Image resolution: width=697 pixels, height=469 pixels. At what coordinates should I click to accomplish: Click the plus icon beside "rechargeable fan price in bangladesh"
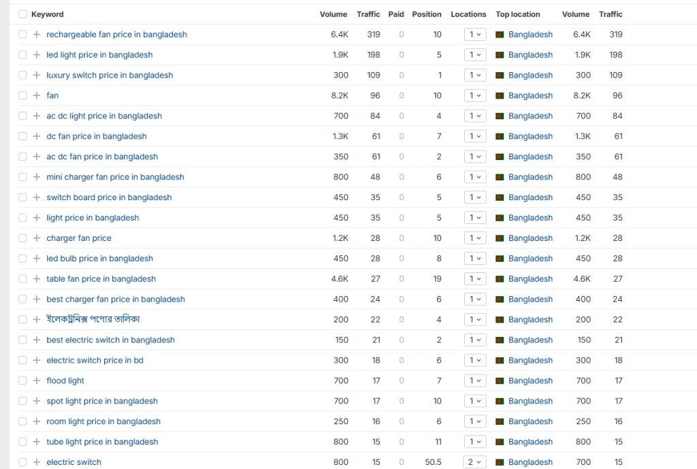pos(37,34)
